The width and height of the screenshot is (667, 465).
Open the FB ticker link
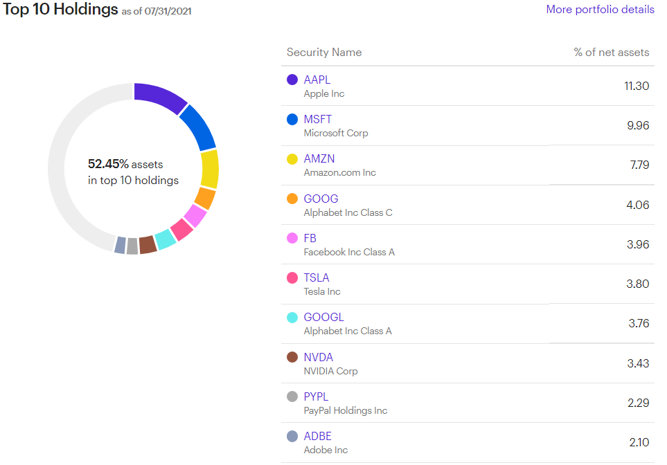310,238
